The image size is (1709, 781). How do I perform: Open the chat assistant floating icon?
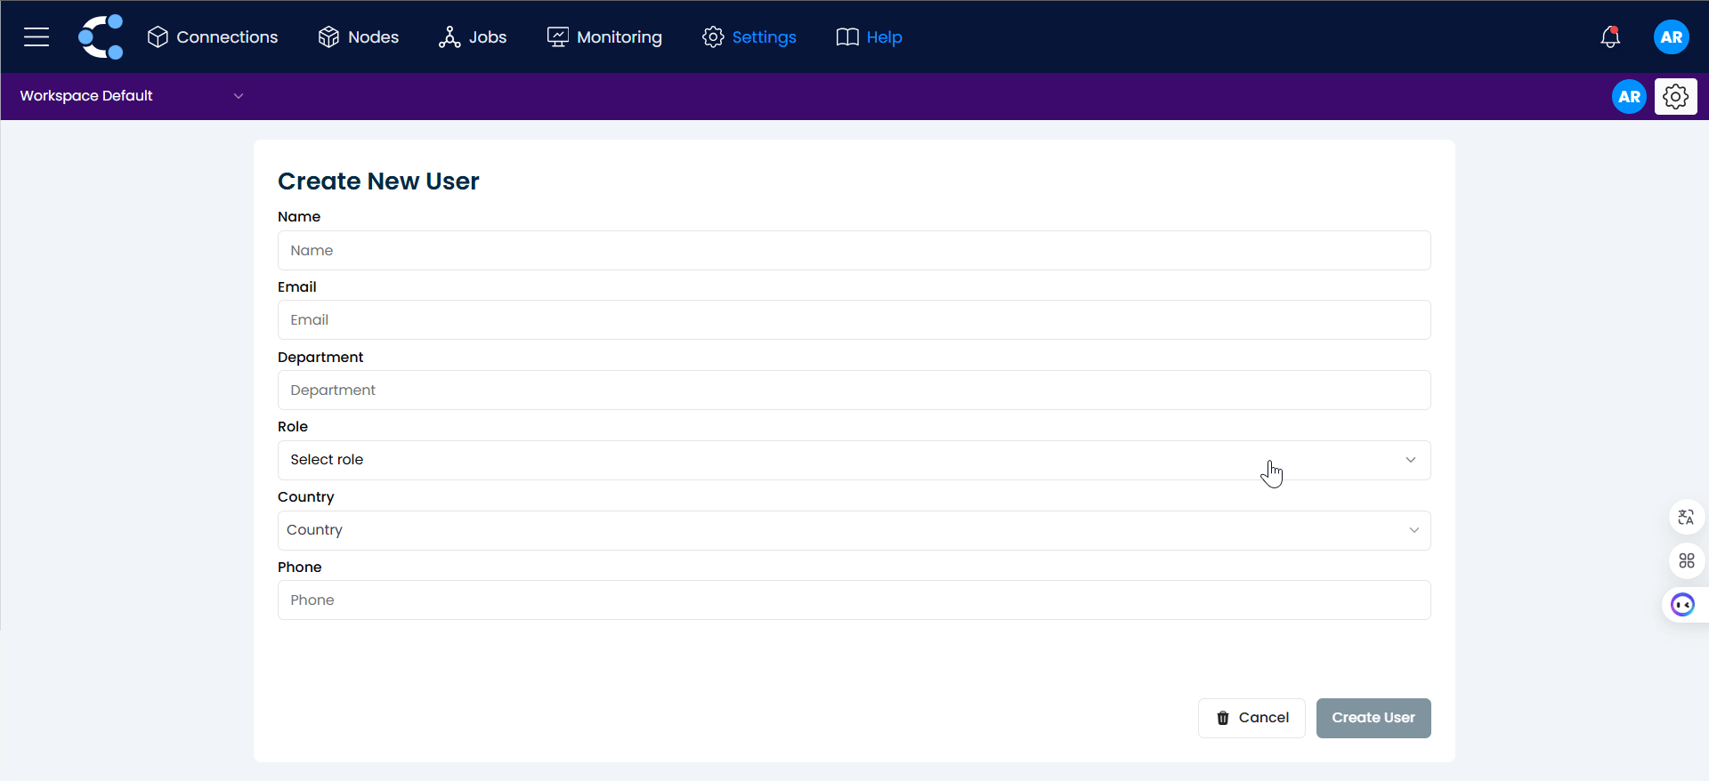1682,605
